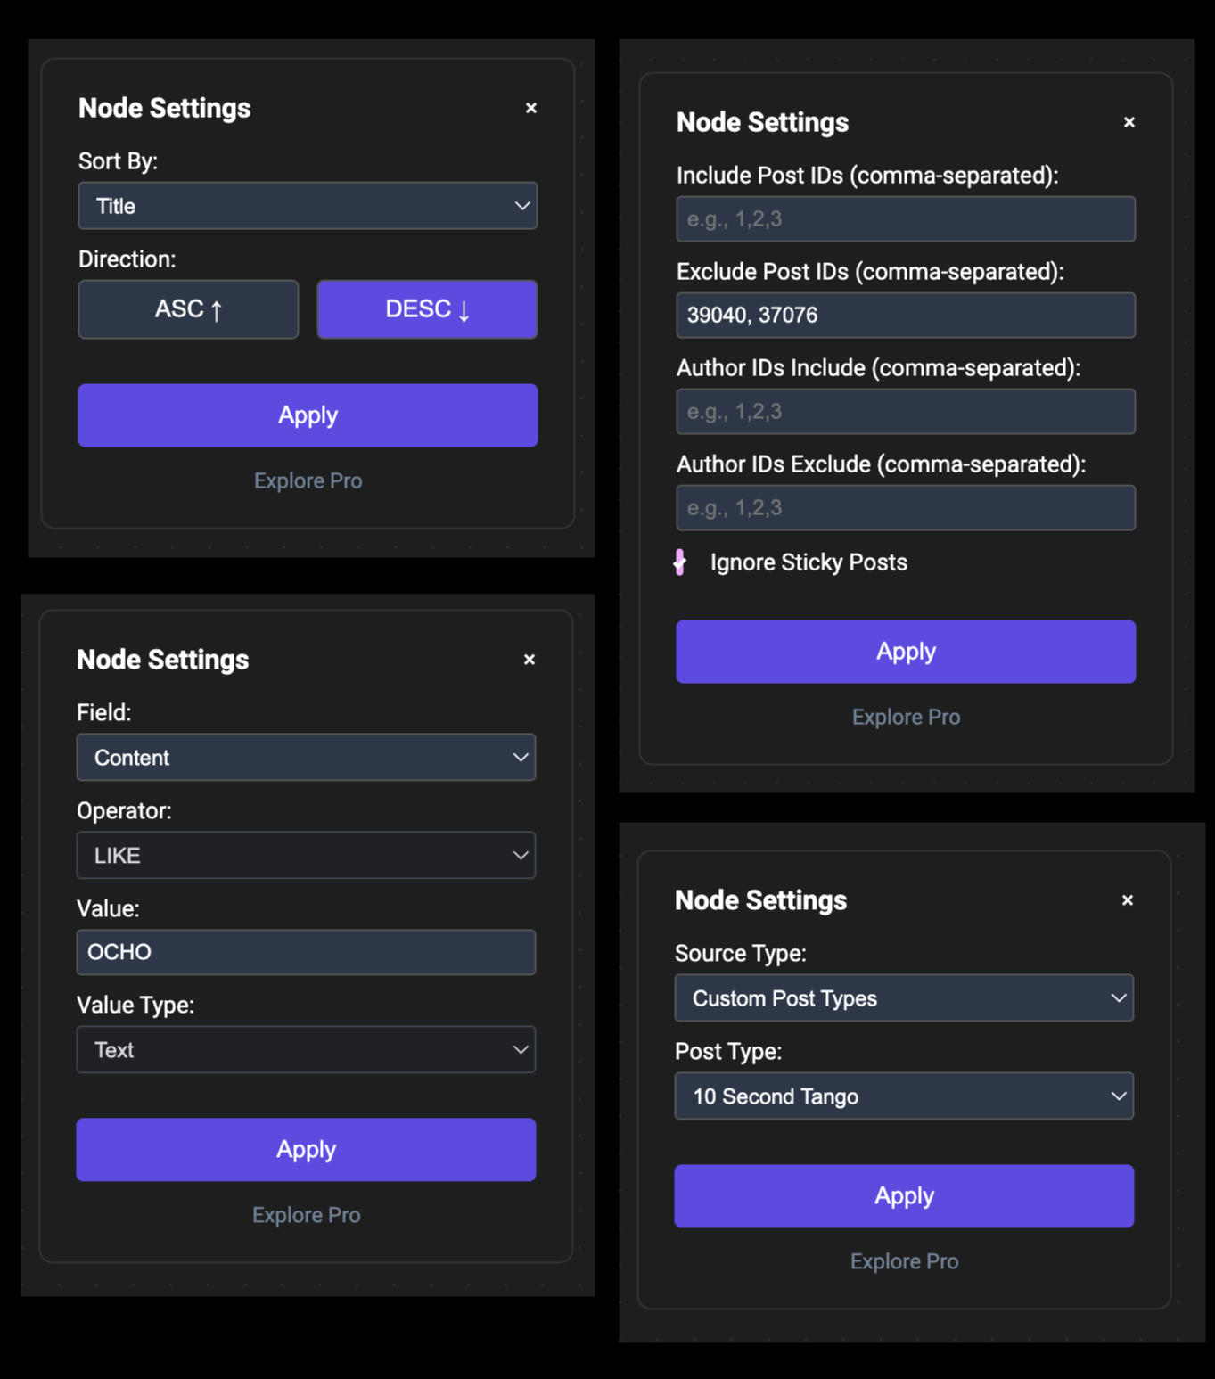Click Explore Pro below the Post IDs panel
This screenshot has width=1215, height=1379.
click(x=906, y=717)
